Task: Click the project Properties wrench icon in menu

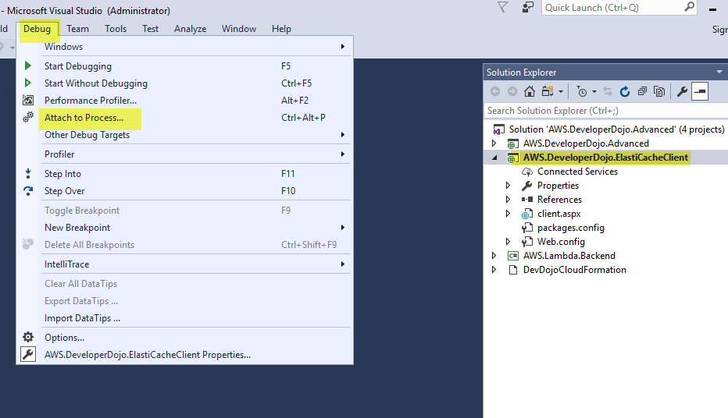Action: pos(28,355)
